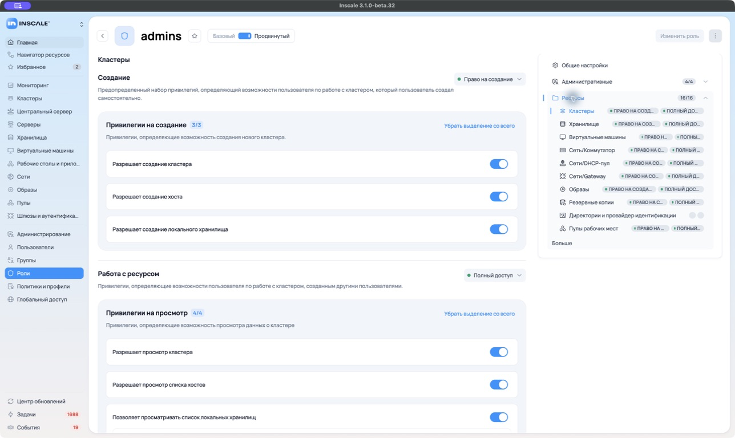Click the Изменить роль button

click(x=680, y=36)
